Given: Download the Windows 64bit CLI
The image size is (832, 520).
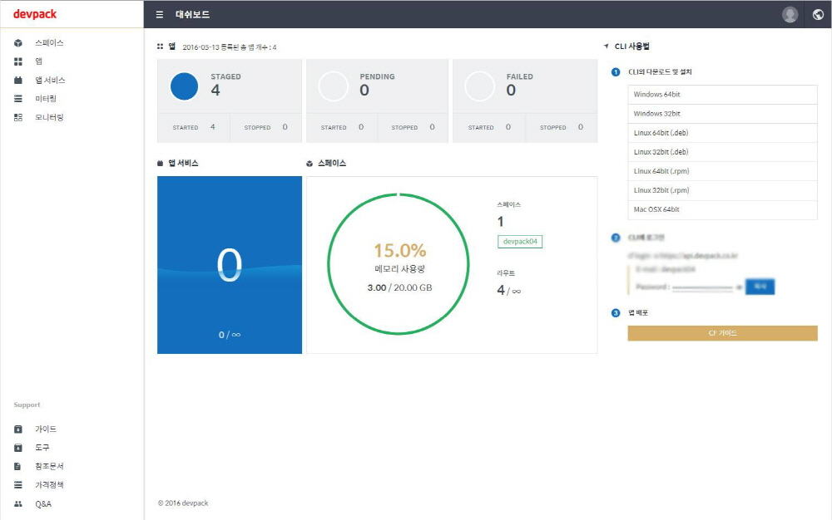Looking at the screenshot, I should 722,95.
